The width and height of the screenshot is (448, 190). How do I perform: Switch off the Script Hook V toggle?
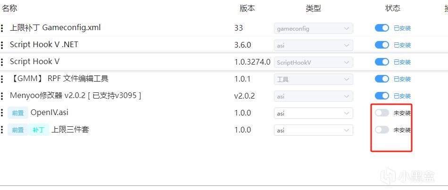[x=382, y=62]
